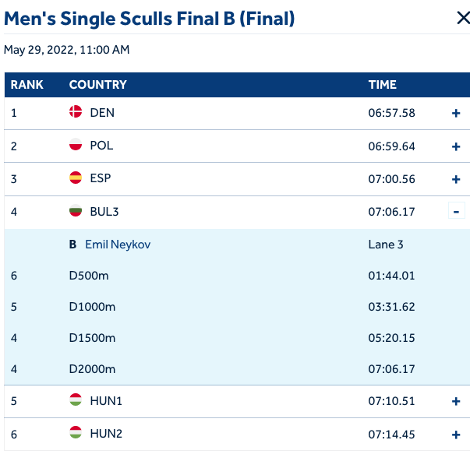Viewport: 470px width, 454px height.
Task: Click the Poland flag icon
Action: 76,146
